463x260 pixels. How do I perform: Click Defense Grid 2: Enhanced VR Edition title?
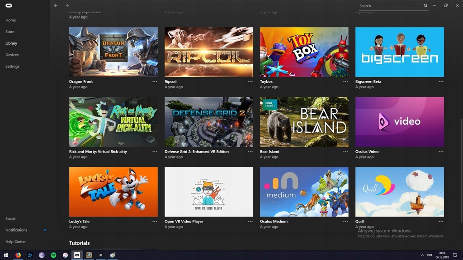[197, 152]
